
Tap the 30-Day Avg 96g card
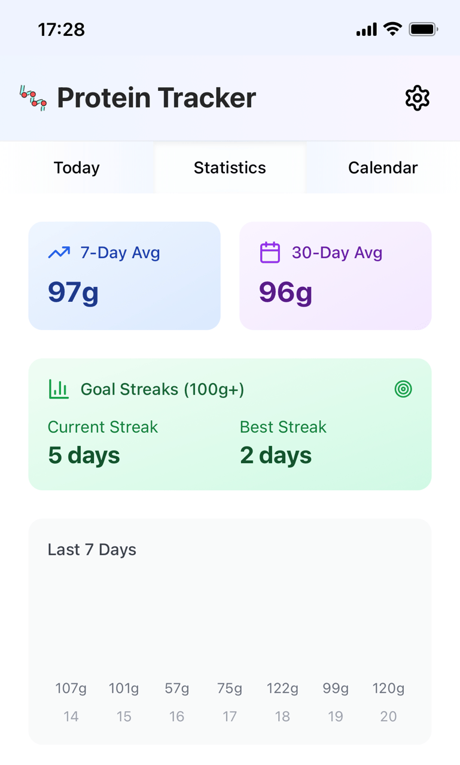[x=335, y=276]
